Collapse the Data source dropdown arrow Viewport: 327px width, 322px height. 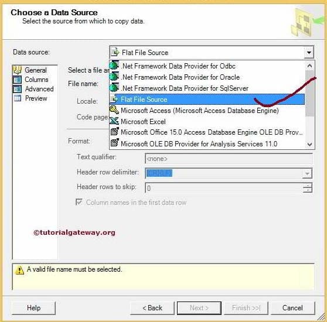coord(309,52)
